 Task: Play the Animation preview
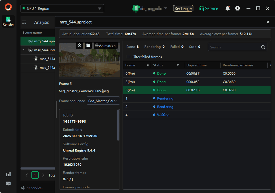[105, 46]
